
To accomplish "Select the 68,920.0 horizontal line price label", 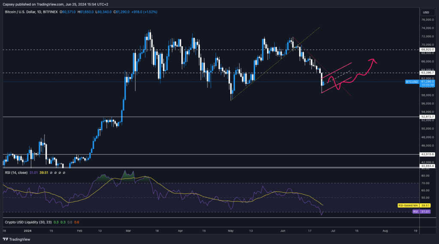I will click(x=427, y=50).
